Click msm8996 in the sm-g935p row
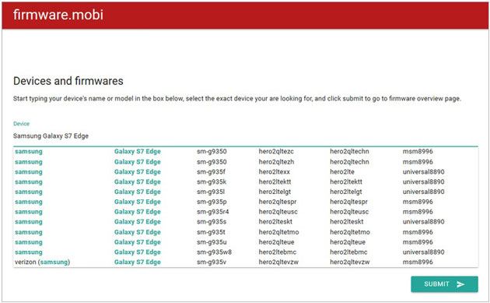This screenshot has width=490, height=303. tap(418, 202)
